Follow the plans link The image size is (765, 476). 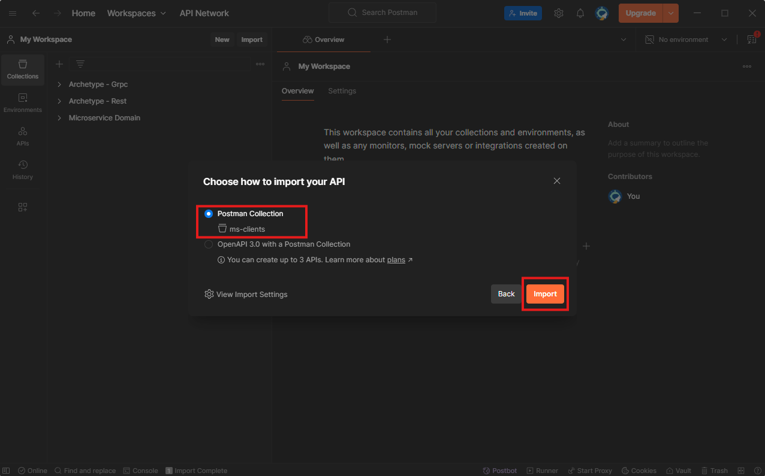(x=396, y=260)
